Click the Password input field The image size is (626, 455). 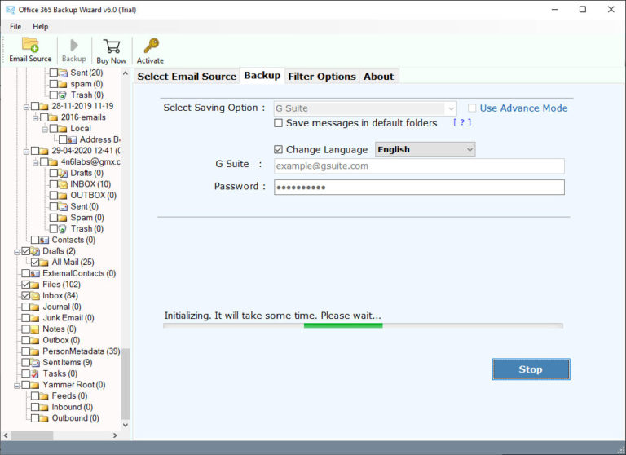(419, 187)
